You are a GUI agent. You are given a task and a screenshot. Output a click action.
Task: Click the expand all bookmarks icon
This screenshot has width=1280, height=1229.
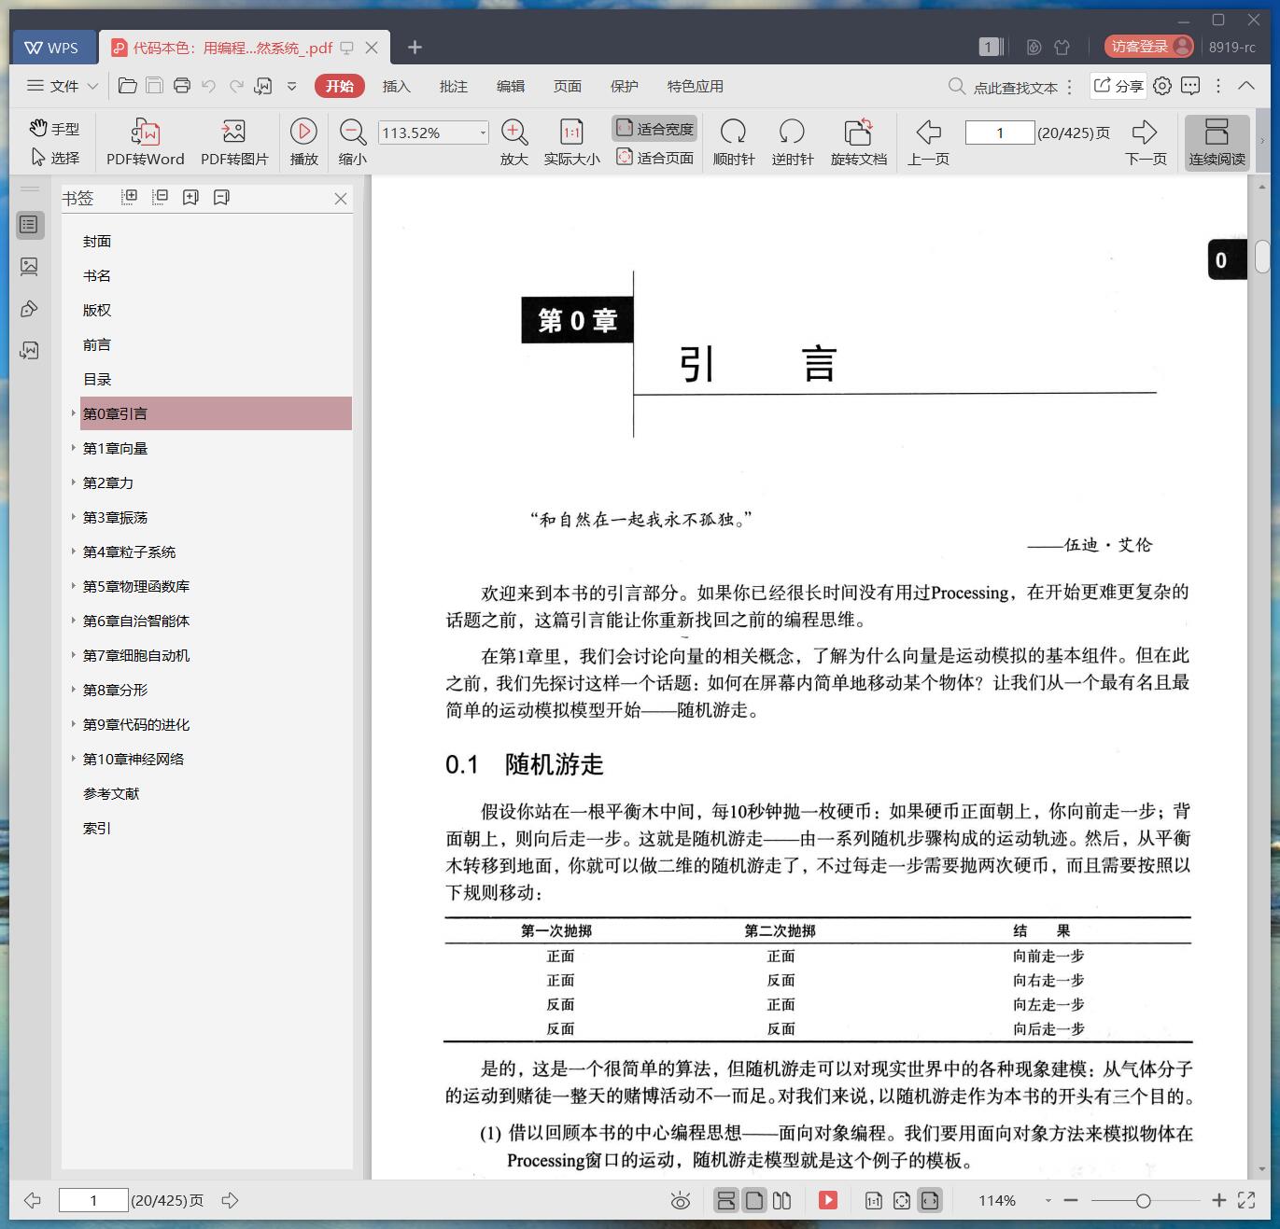click(130, 197)
